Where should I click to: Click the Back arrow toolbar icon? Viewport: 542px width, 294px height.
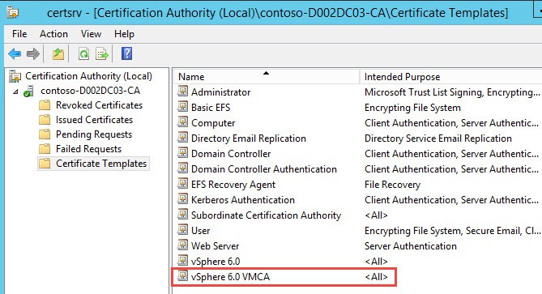click(x=15, y=54)
